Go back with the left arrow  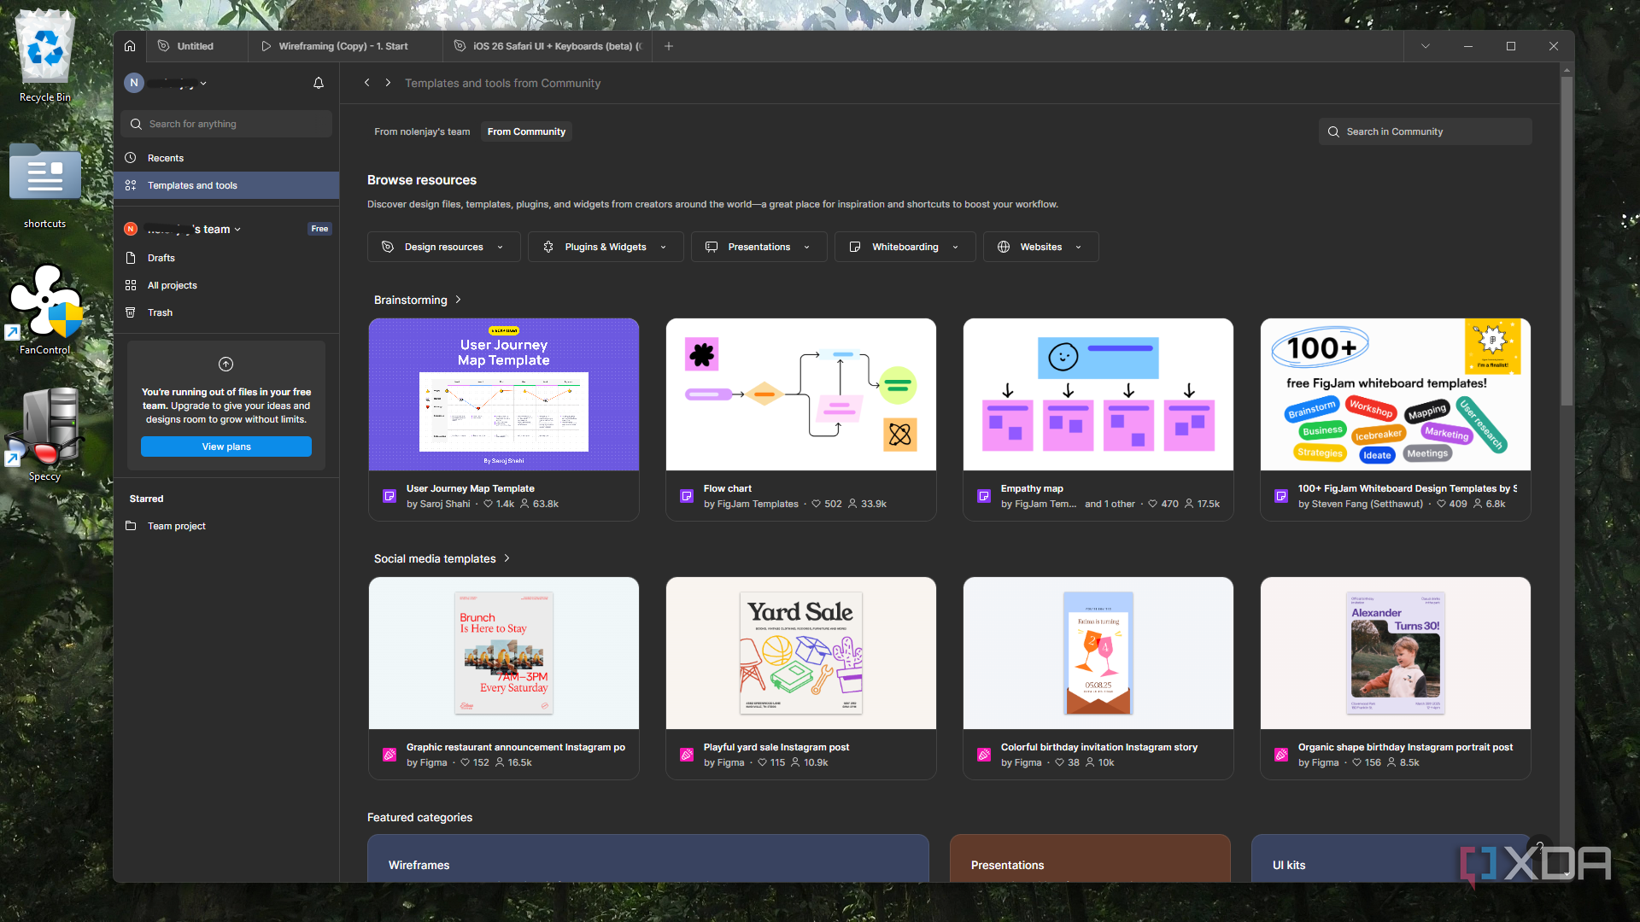[x=367, y=83]
